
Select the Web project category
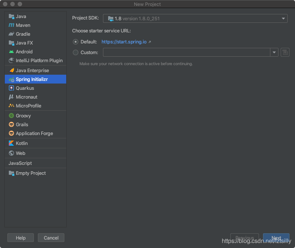point(35,153)
